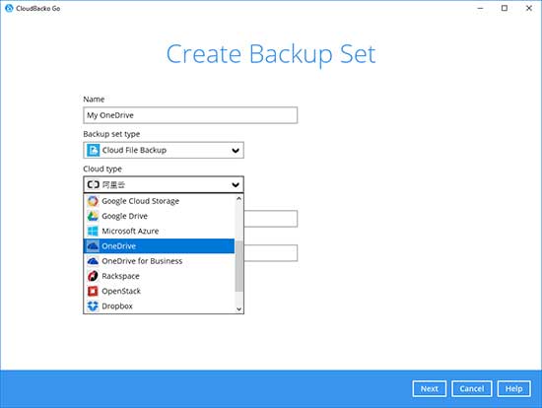The height and width of the screenshot is (408, 542).
Task: Select Google Drive from the list
Action: click(159, 216)
